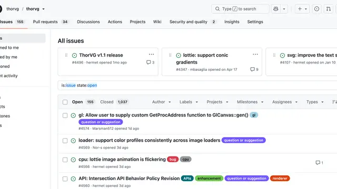The image size is (337, 189).
Task: Open the thorvg repository name link
Action: coord(33,9)
